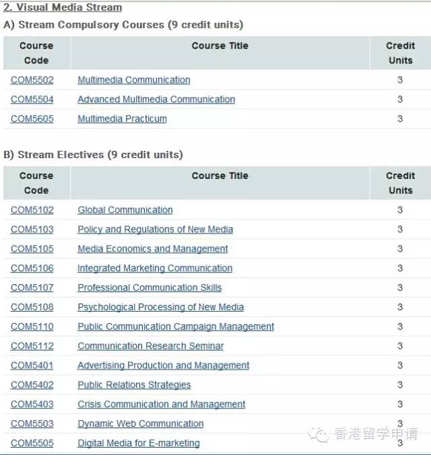Click the Advanced Multimedia Communication link
This screenshot has height=455, width=431.
pyautogui.click(x=156, y=99)
